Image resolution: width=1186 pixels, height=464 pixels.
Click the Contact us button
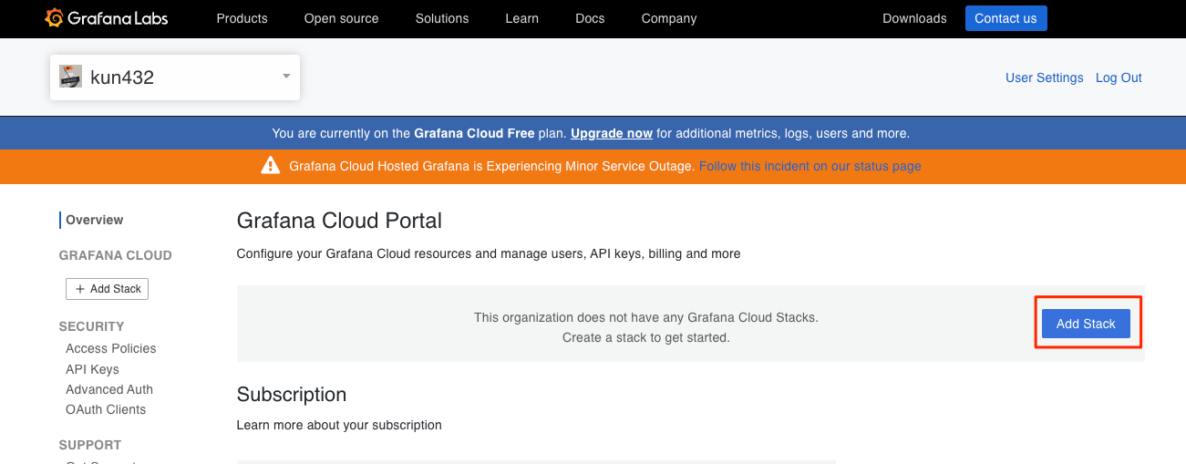pyautogui.click(x=1006, y=18)
